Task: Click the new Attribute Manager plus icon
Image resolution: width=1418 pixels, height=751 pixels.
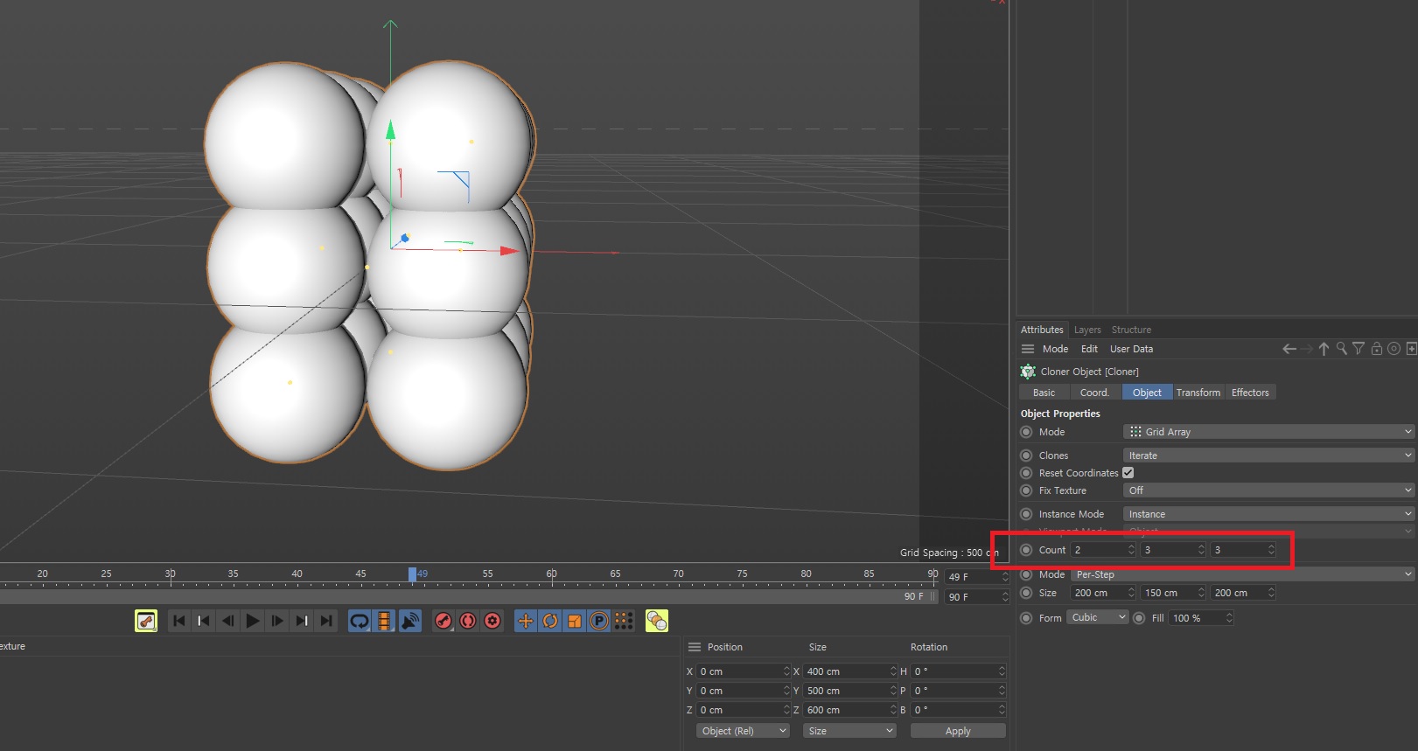Action: (x=1411, y=349)
